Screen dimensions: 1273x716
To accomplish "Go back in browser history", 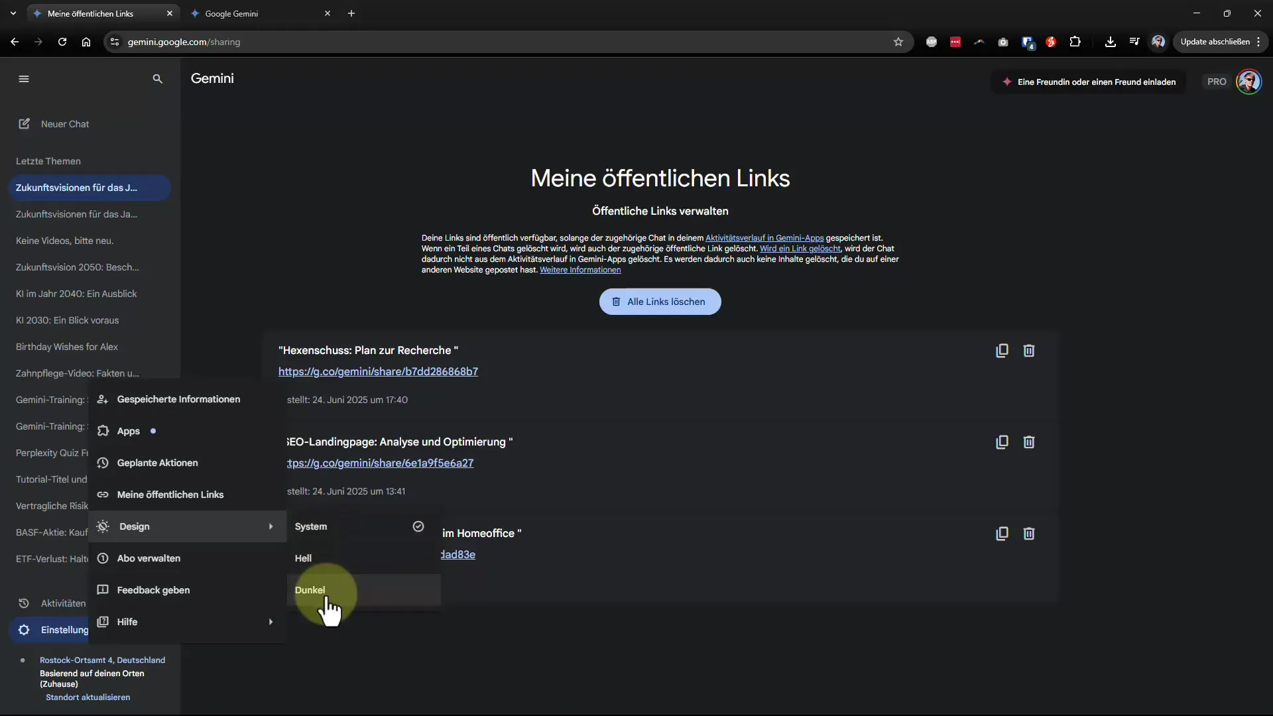I will [15, 42].
